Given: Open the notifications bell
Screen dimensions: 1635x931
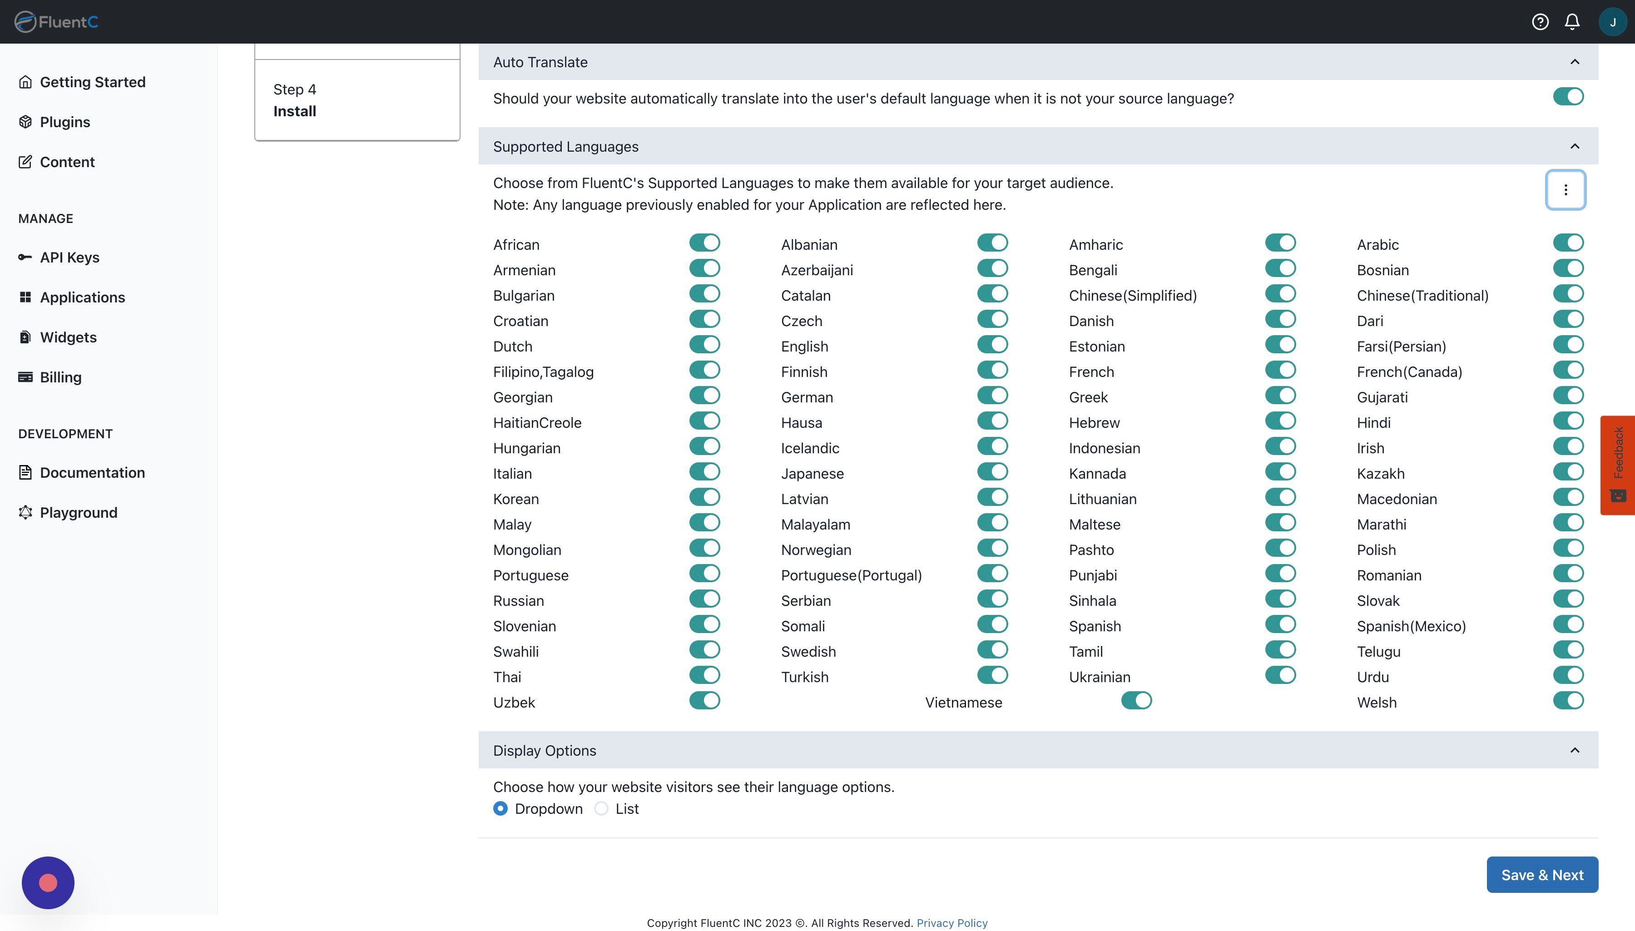Looking at the screenshot, I should click(1572, 22).
